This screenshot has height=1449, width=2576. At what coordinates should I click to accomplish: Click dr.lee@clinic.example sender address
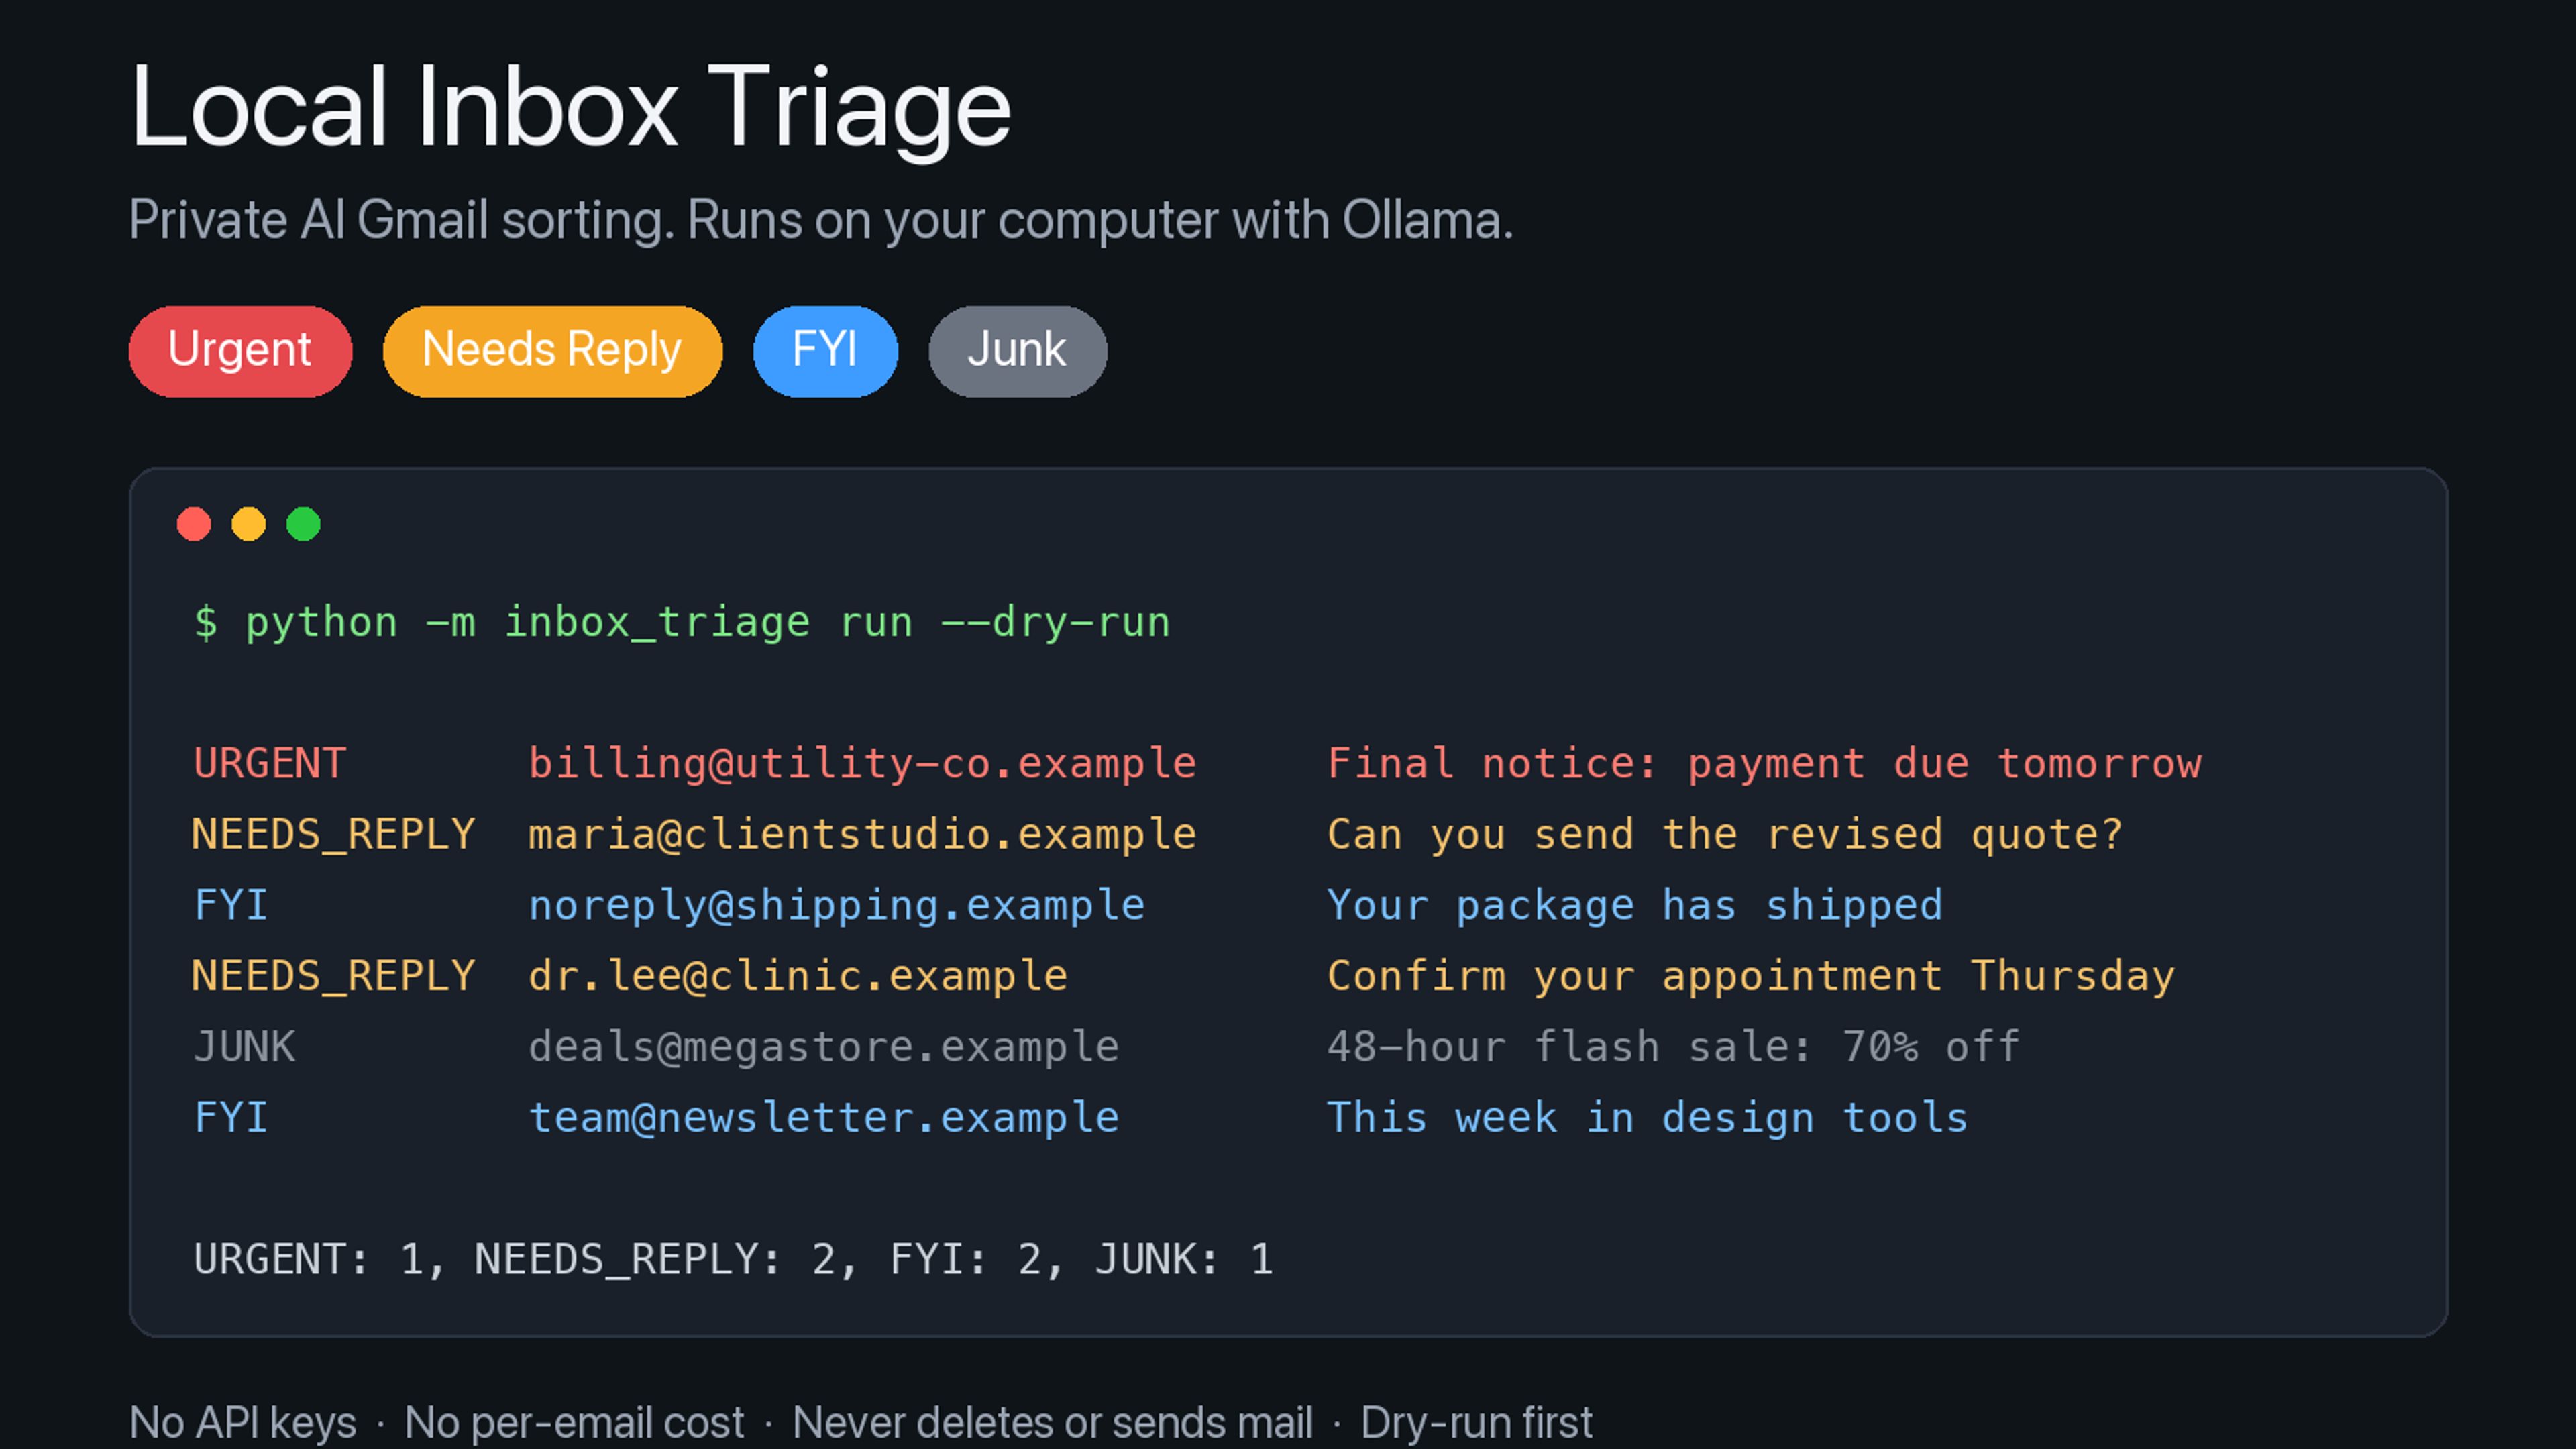click(x=798, y=976)
